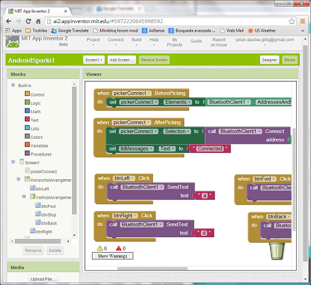The height and width of the screenshot is (285, 311).
Task: Click the browser forward arrow
Action: [19, 21]
